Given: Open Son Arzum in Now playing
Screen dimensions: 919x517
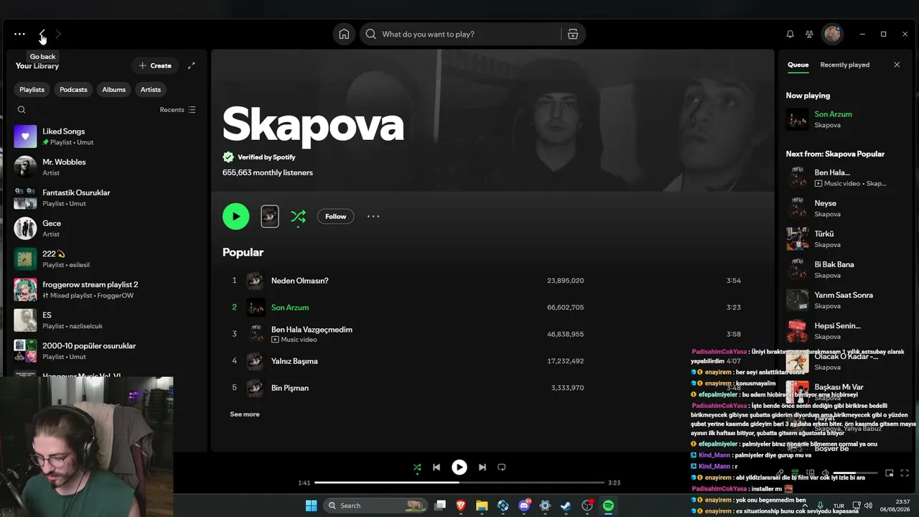Looking at the screenshot, I should [x=844, y=119].
